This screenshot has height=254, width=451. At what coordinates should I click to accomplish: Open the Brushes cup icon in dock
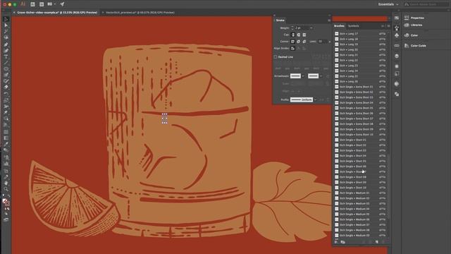pyautogui.click(x=397, y=28)
